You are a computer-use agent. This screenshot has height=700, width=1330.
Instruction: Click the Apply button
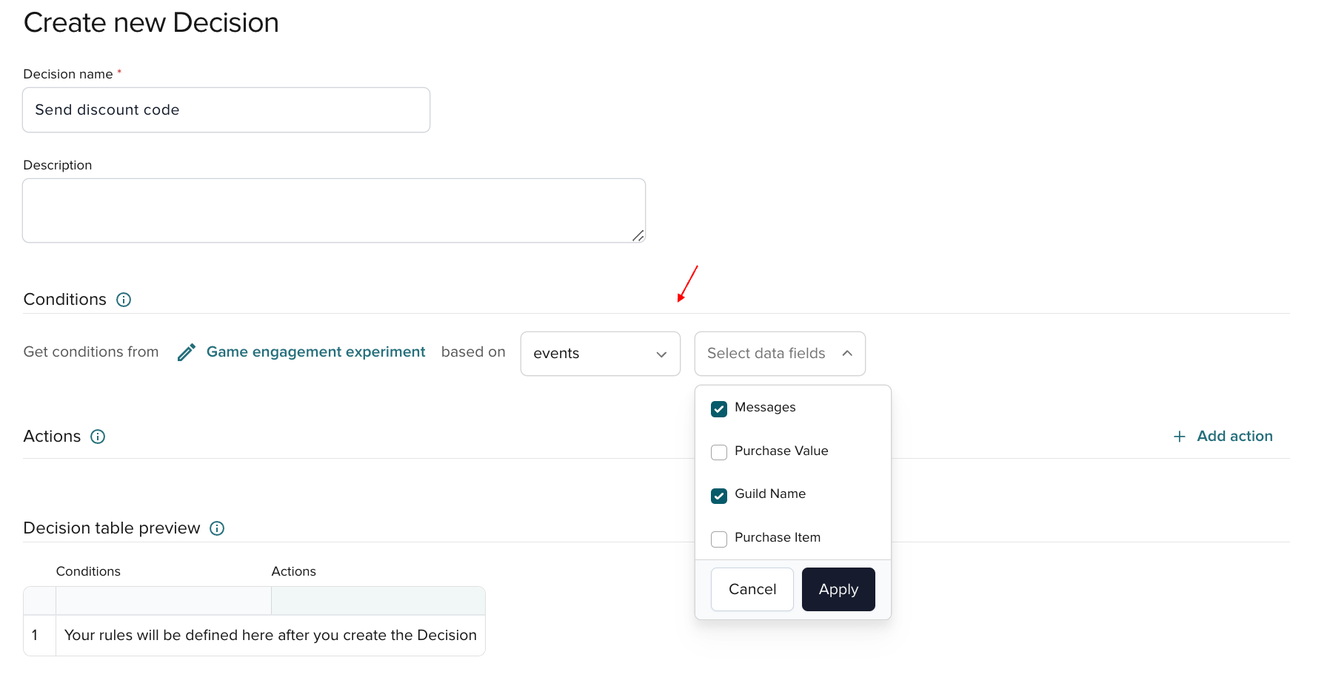(x=838, y=589)
